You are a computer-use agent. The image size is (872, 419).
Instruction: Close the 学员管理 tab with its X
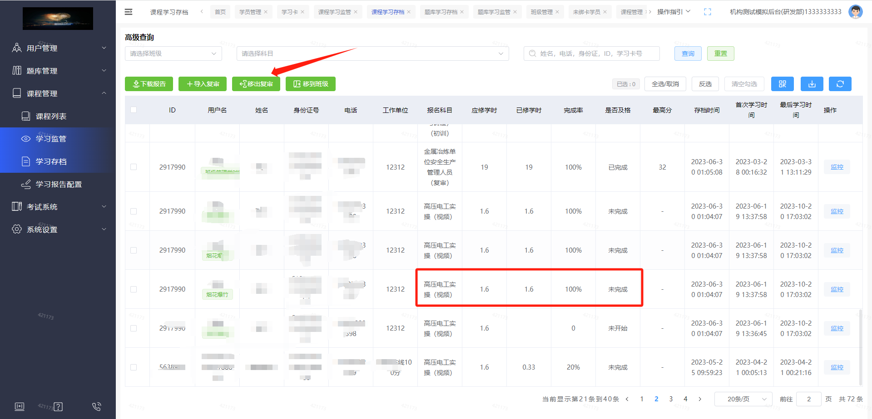[266, 12]
